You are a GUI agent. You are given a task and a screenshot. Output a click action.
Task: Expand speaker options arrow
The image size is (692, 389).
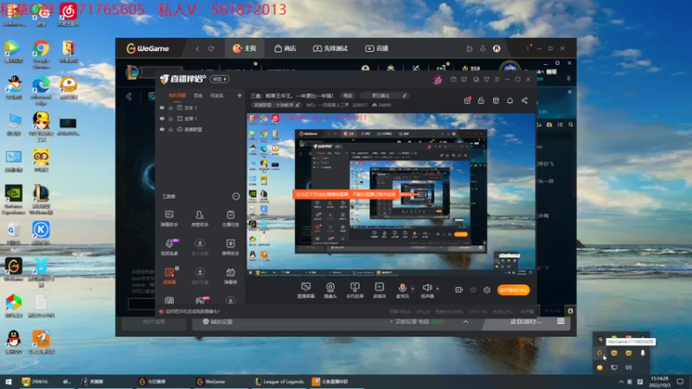coord(438,289)
